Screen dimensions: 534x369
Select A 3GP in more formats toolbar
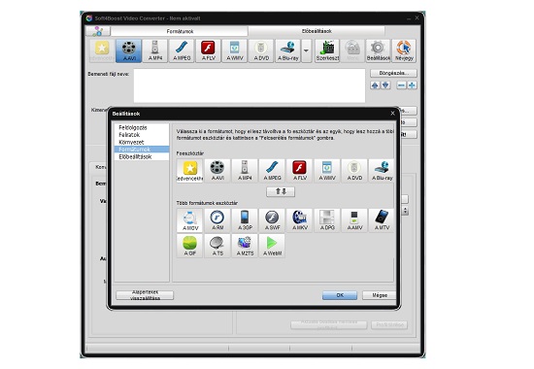pyautogui.click(x=245, y=220)
